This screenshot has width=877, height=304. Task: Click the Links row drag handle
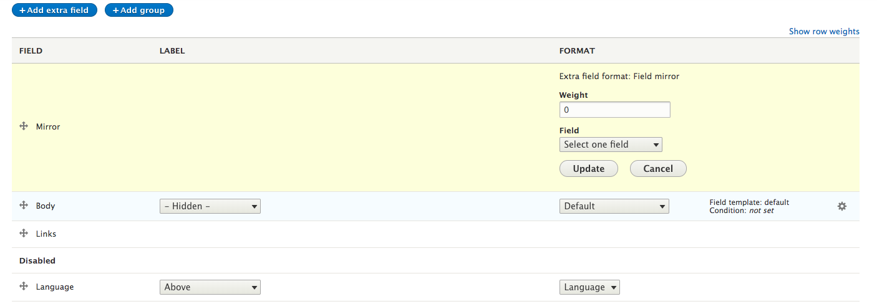pos(24,233)
